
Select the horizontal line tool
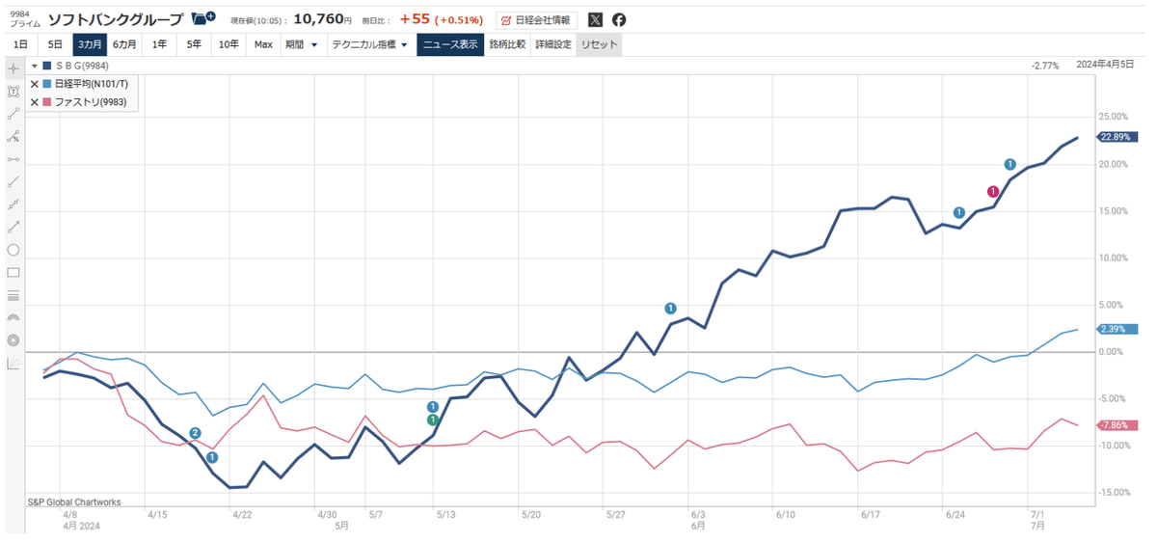(13, 159)
